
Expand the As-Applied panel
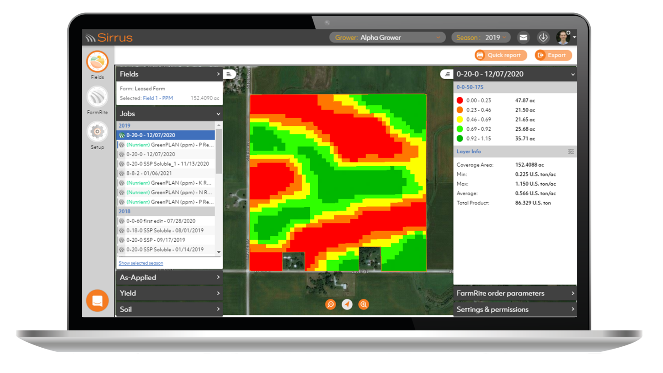169,278
